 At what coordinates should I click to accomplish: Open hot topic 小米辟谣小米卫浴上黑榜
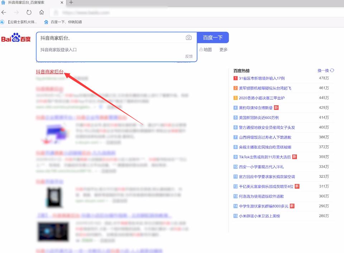259,216
